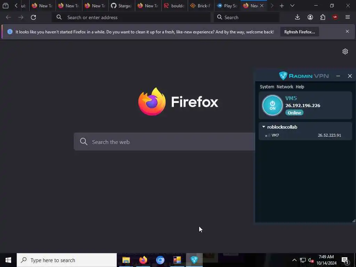
Task: Open the Action Center notifications icon
Action: click(345, 260)
